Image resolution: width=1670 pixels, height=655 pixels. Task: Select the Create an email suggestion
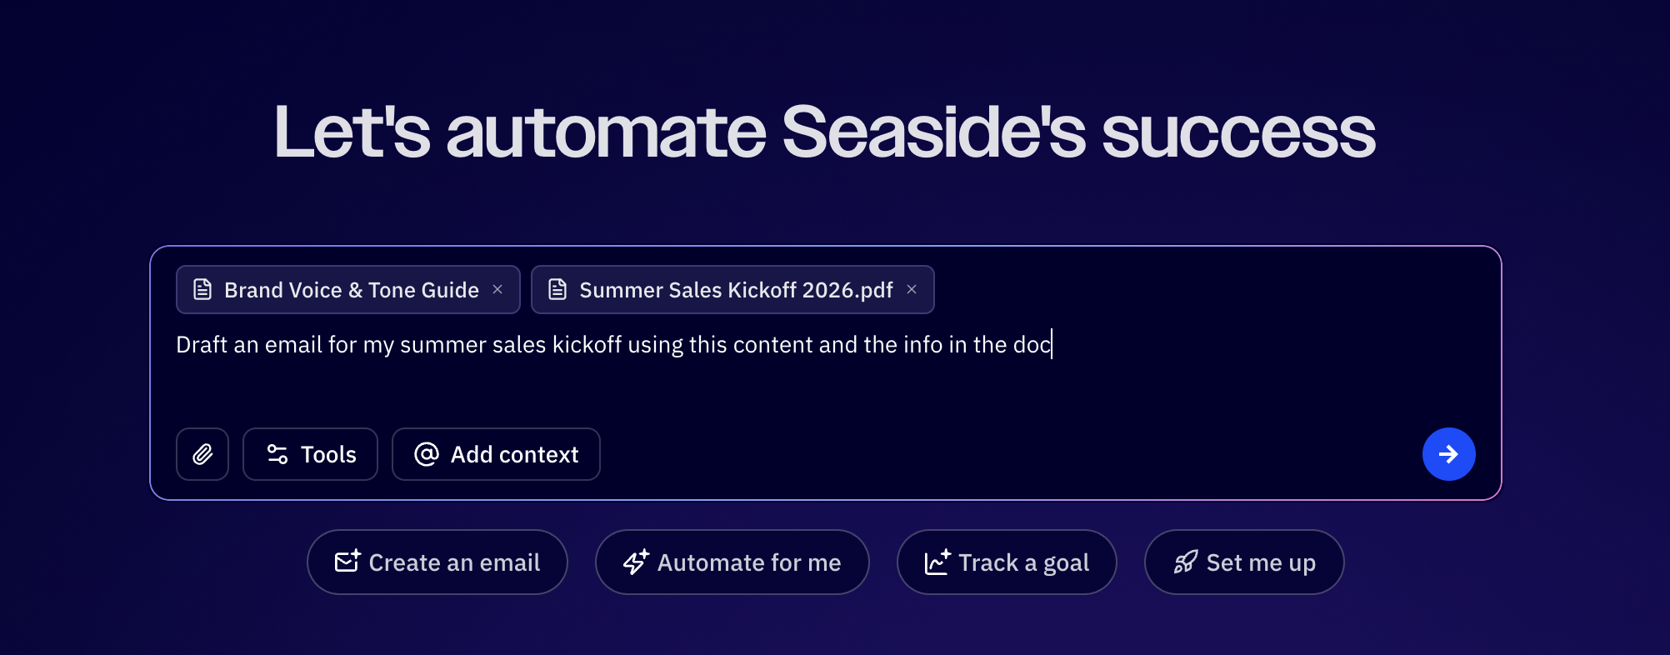[437, 562]
